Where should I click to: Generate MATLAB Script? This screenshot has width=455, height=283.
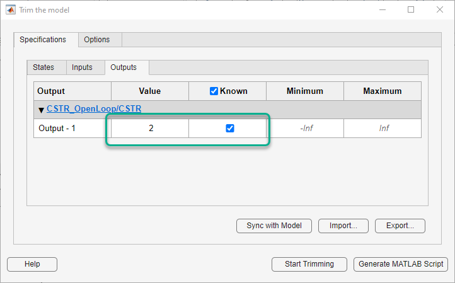click(x=401, y=264)
